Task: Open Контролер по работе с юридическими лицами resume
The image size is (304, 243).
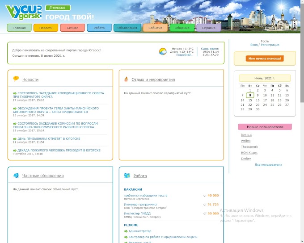Action: click(163, 237)
